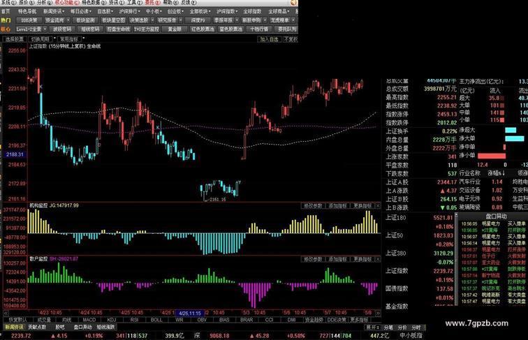This screenshot has width=528, height=340.
Task: Click the 分时 button at bottom right
Action: (416, 327)
